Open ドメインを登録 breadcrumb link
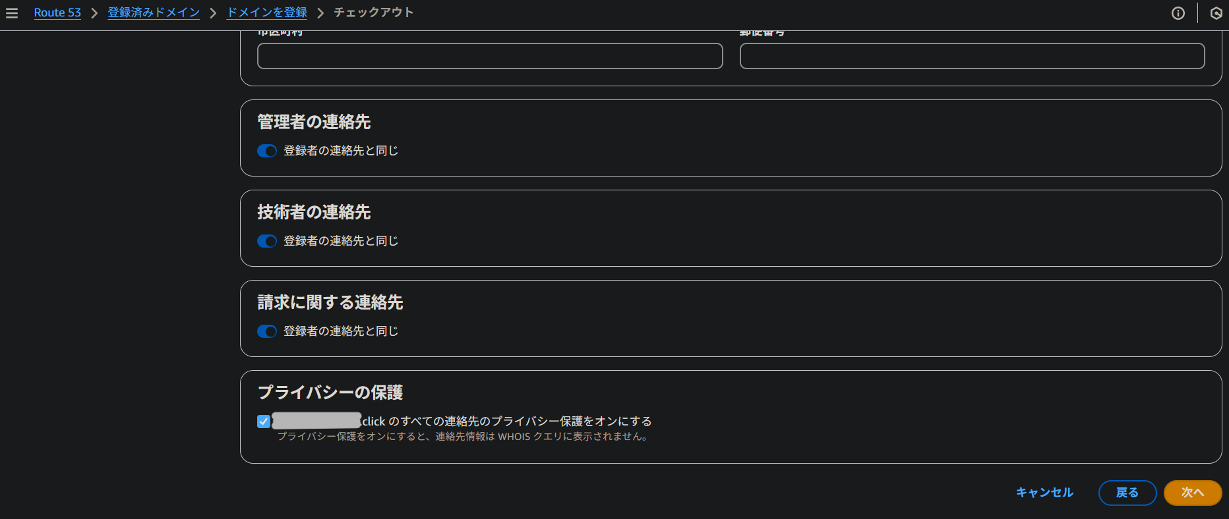The image size is (1229, 519). point(267,13)
